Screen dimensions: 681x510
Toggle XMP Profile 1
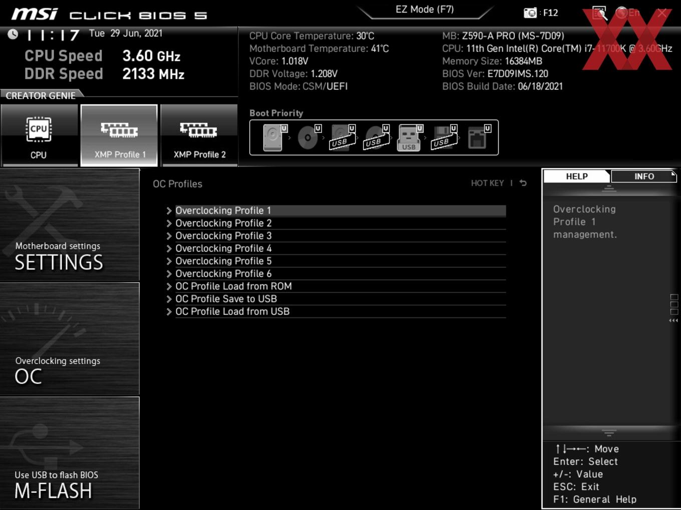[x=119, y=135]
